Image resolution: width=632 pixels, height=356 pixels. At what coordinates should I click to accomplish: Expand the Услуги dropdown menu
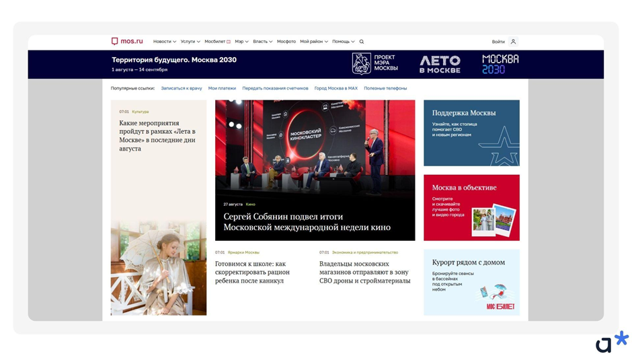(190, 42)
